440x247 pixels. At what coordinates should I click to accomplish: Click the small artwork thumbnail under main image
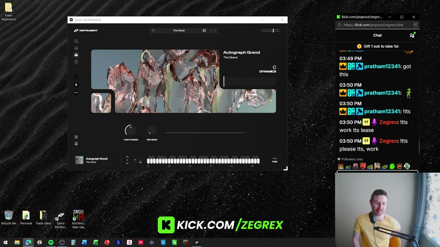pos(101,103)
